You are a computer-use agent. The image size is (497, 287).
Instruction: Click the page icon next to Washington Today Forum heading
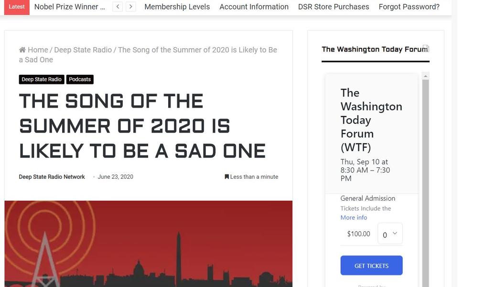[426, 48]
